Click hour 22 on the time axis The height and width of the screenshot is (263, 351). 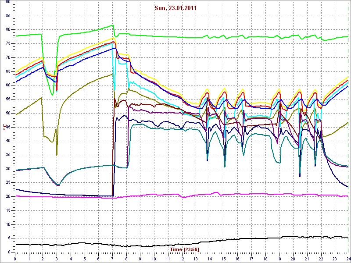tap(320, 259)
